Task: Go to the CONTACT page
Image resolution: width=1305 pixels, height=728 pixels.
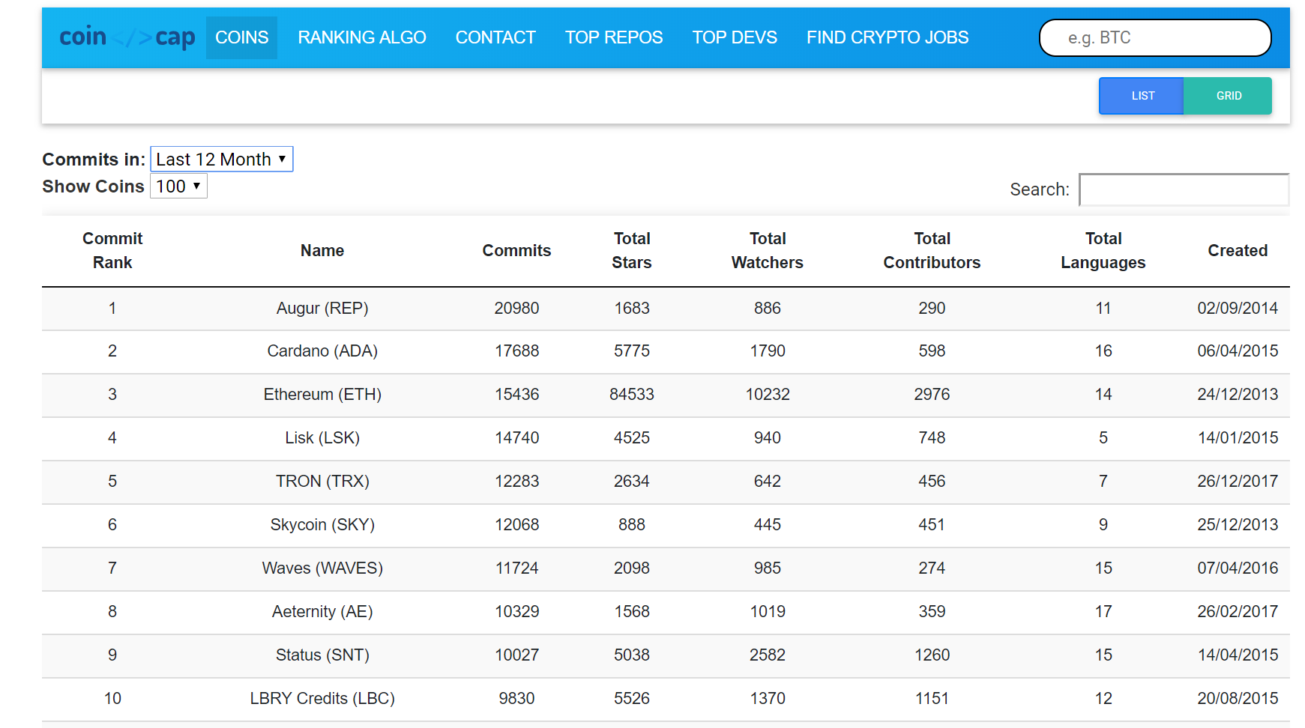Action: [x=495, y=37]
